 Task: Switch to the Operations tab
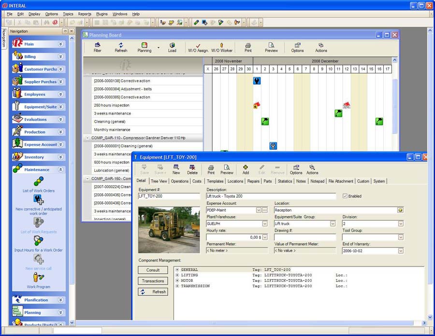[179, 181]
